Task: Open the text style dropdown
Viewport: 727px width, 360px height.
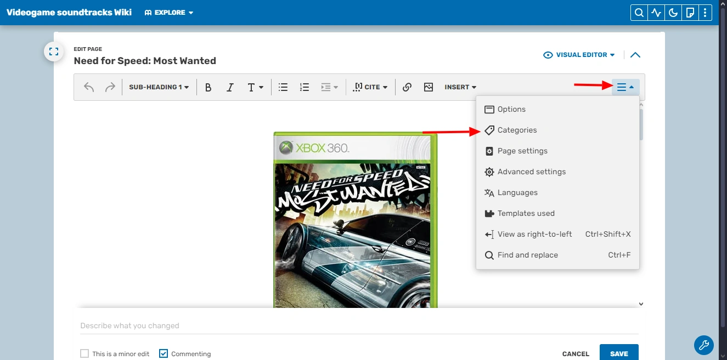Action: coord(256,87)
